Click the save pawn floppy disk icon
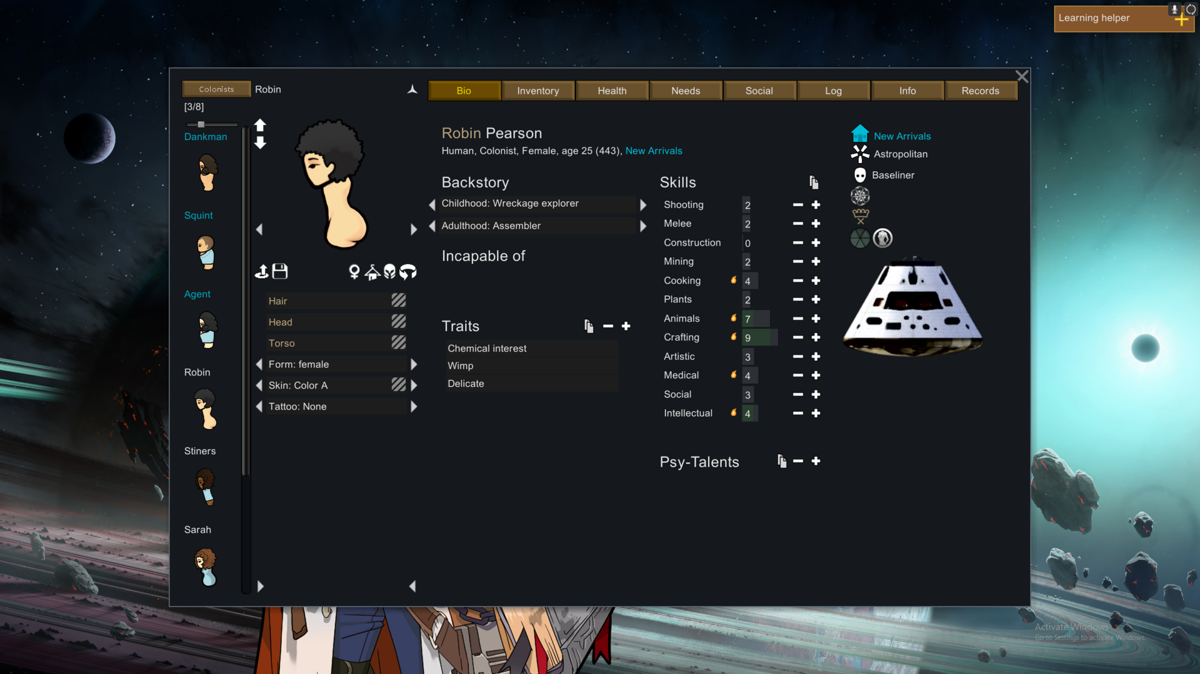The width and height of the screenshot is (1200, 674). 280,271
